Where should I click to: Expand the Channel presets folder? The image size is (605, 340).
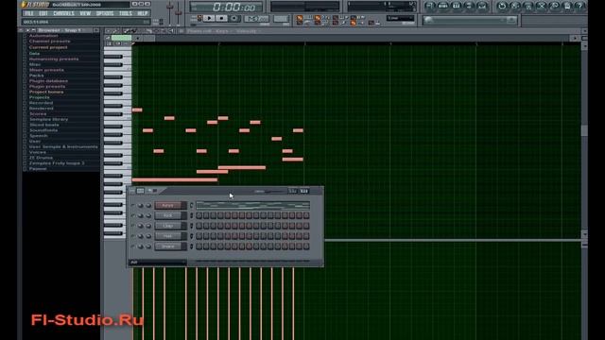(49, 42)
